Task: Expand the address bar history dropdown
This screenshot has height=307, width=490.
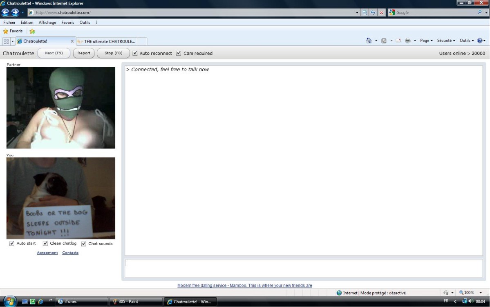Action: (x=357, y=13)
